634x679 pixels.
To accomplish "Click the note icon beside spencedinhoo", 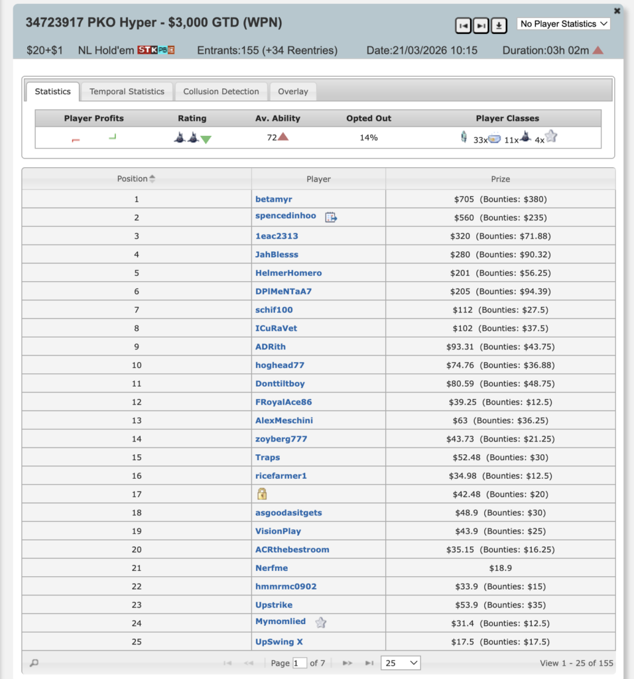I will pyautogui.click(x=331, y=217).
